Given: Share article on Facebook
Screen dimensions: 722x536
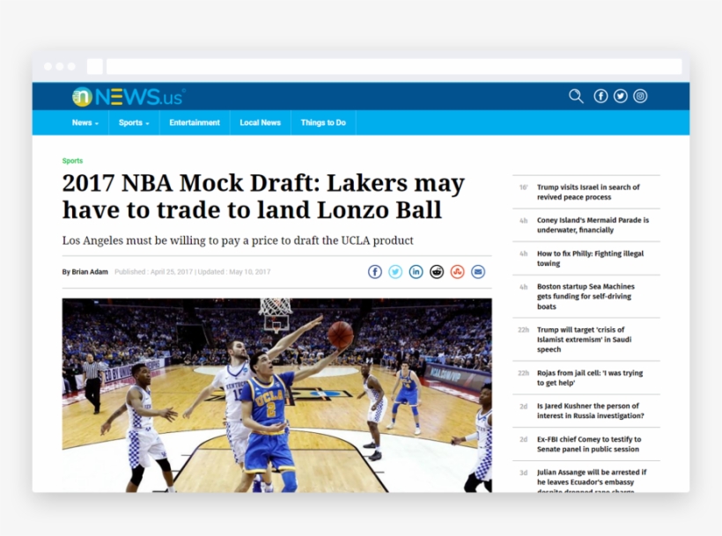Looking at the screenshot, I should (375, 272).
